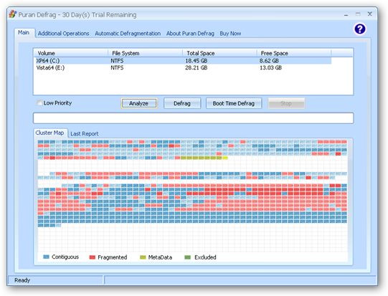
Task: Go to the About Puran Defrag tab
Action: coord(190,34)
